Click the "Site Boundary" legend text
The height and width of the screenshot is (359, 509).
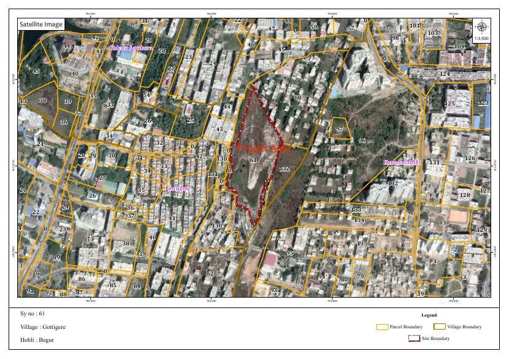[436, 338]
